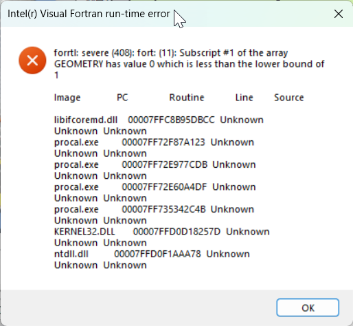The height and width of the screenshot is (326, 353).
Task: Click the address 00007FF735342C4B
Action: click(x=163, y=209)
